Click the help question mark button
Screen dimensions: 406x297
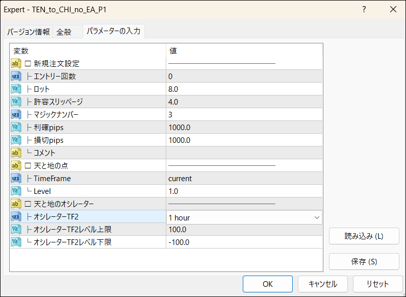[x=364, y=9]
